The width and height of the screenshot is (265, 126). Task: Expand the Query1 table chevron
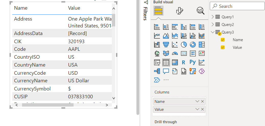tap(213, 17)
